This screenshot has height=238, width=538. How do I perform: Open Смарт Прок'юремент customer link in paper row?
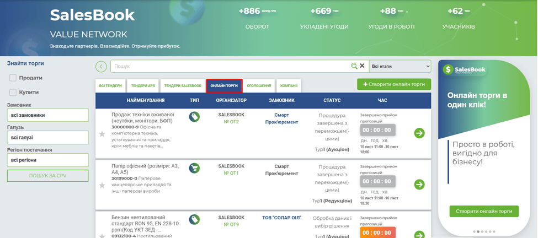[281, 170]
